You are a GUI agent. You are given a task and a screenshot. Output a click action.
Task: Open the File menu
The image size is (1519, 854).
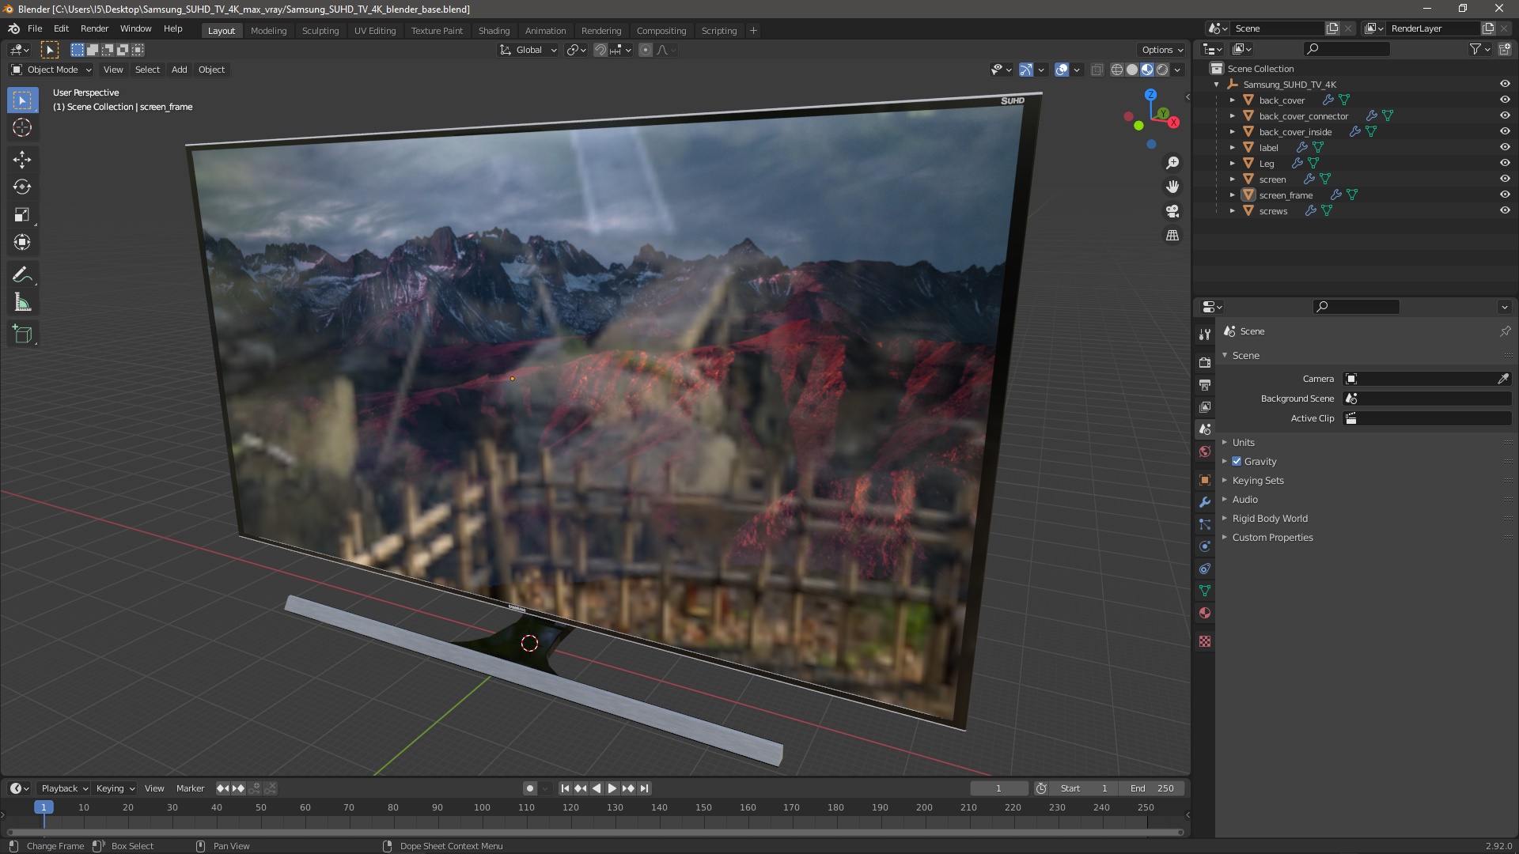pyautogui.click(x=35, y=28)
